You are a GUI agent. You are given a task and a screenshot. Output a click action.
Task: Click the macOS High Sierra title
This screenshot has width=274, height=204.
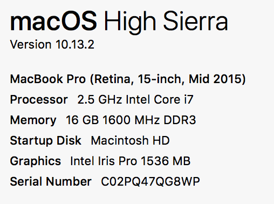[119, 22]
